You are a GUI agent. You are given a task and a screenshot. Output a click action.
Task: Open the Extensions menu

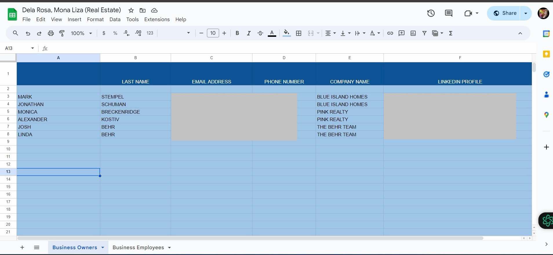tap(157, 19)
